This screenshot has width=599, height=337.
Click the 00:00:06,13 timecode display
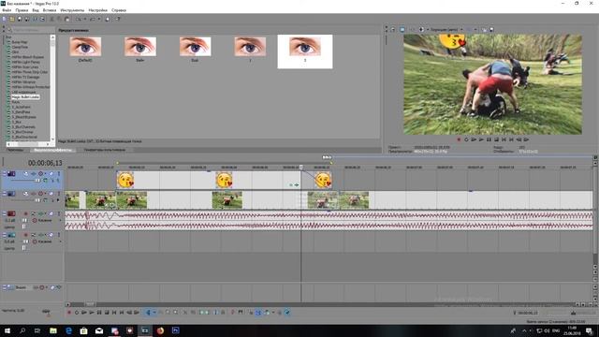tap(45, 163)
